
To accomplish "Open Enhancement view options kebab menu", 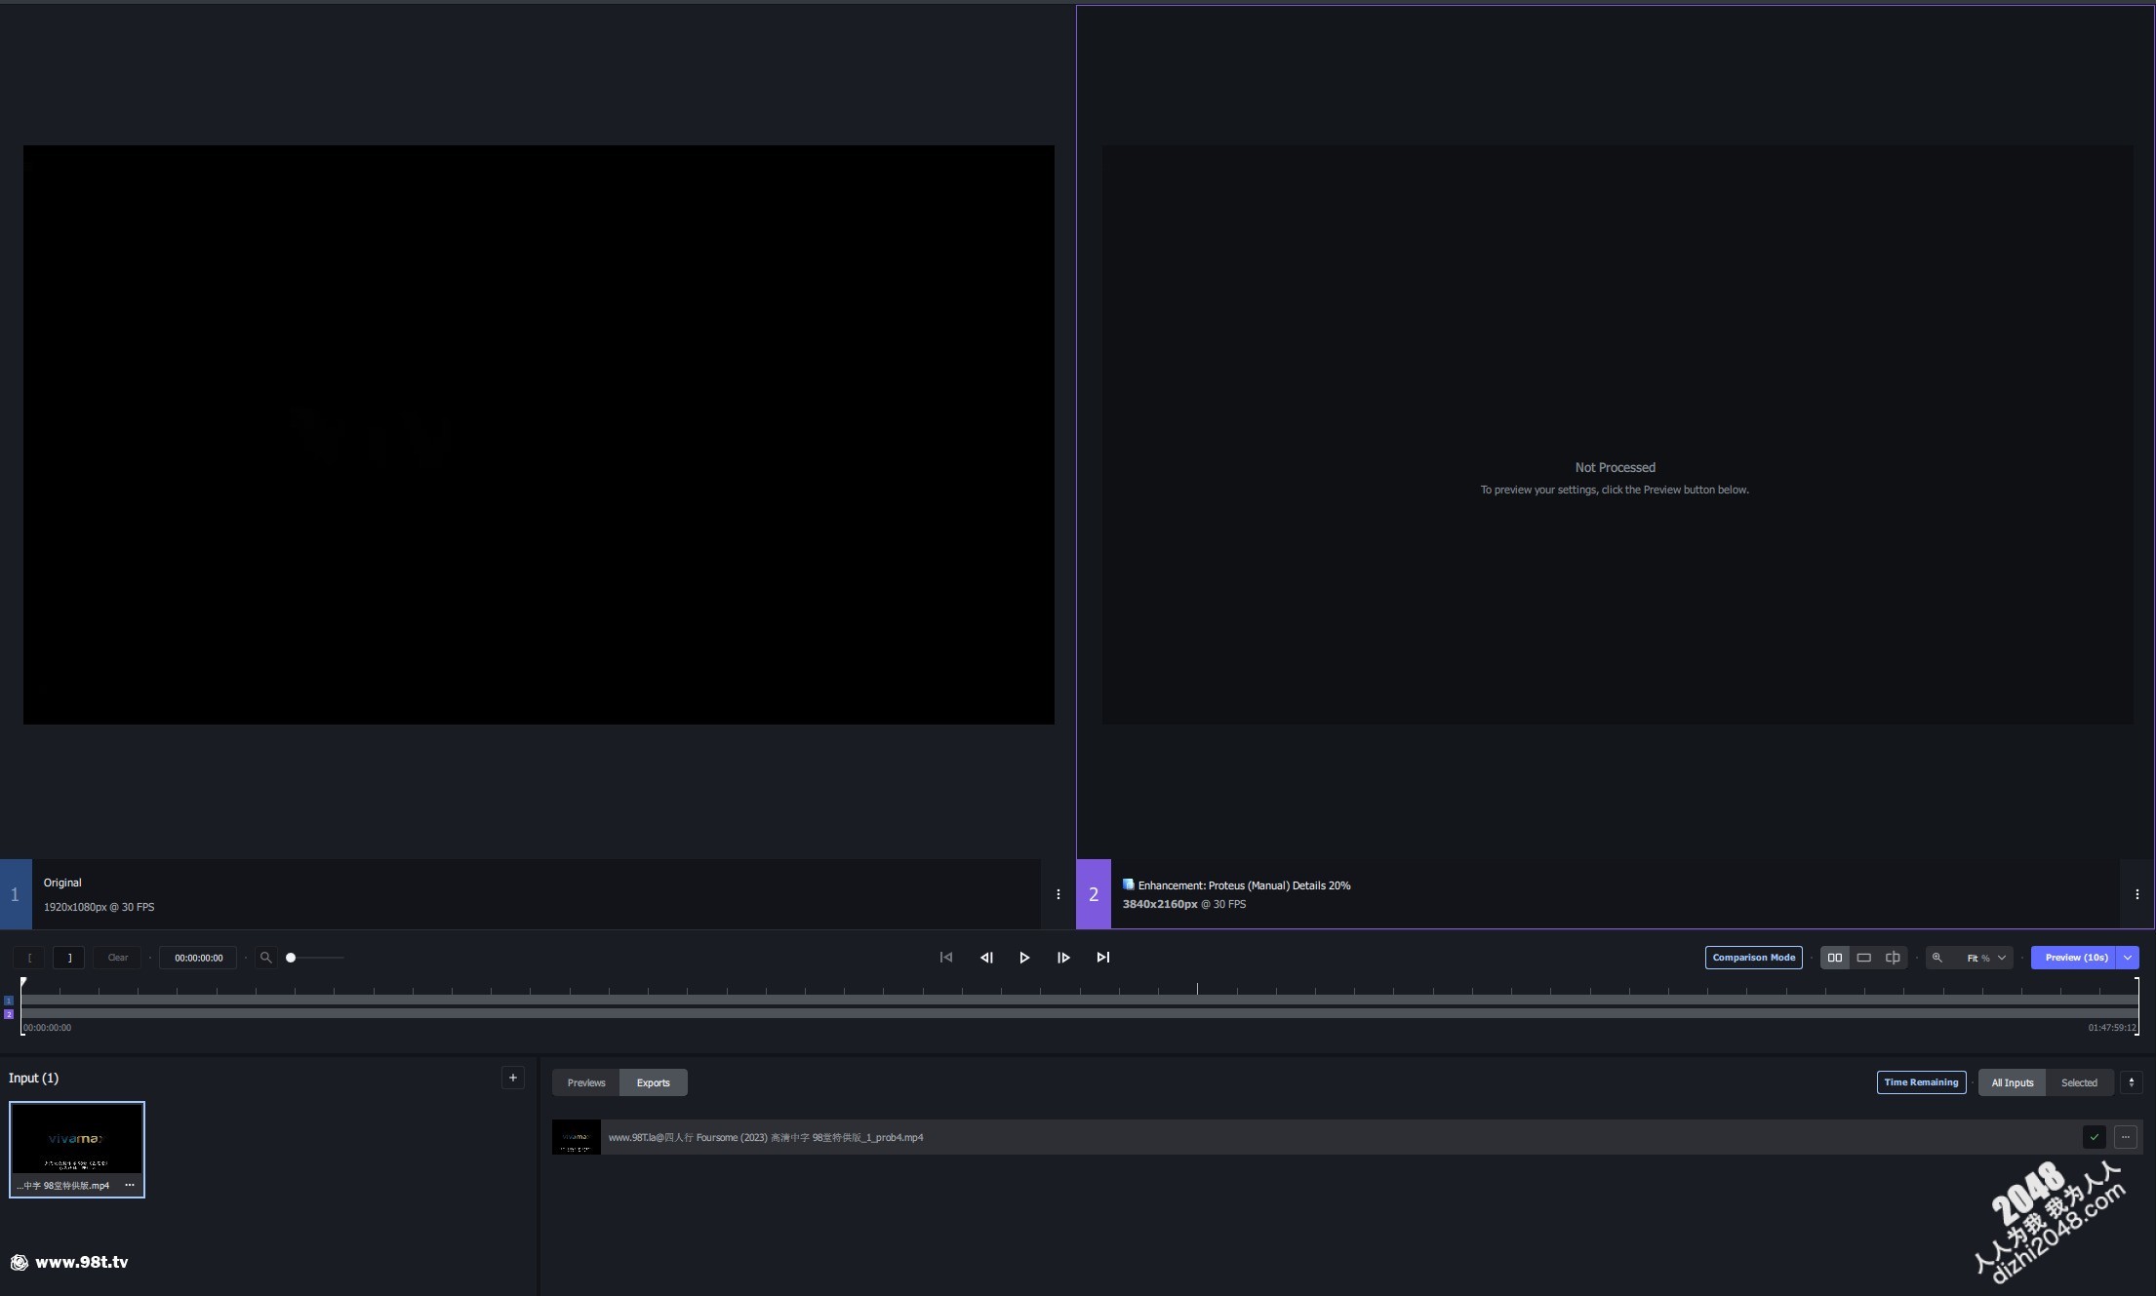I will pos(2136,894).
